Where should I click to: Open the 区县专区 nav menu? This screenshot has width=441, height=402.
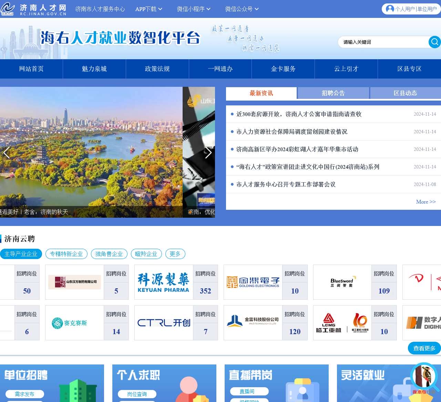[409, 69]
